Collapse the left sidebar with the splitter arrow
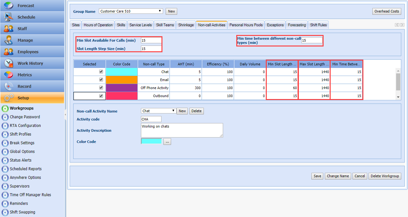The height and width of the screenshot is (217, 408). click(65, 114)
